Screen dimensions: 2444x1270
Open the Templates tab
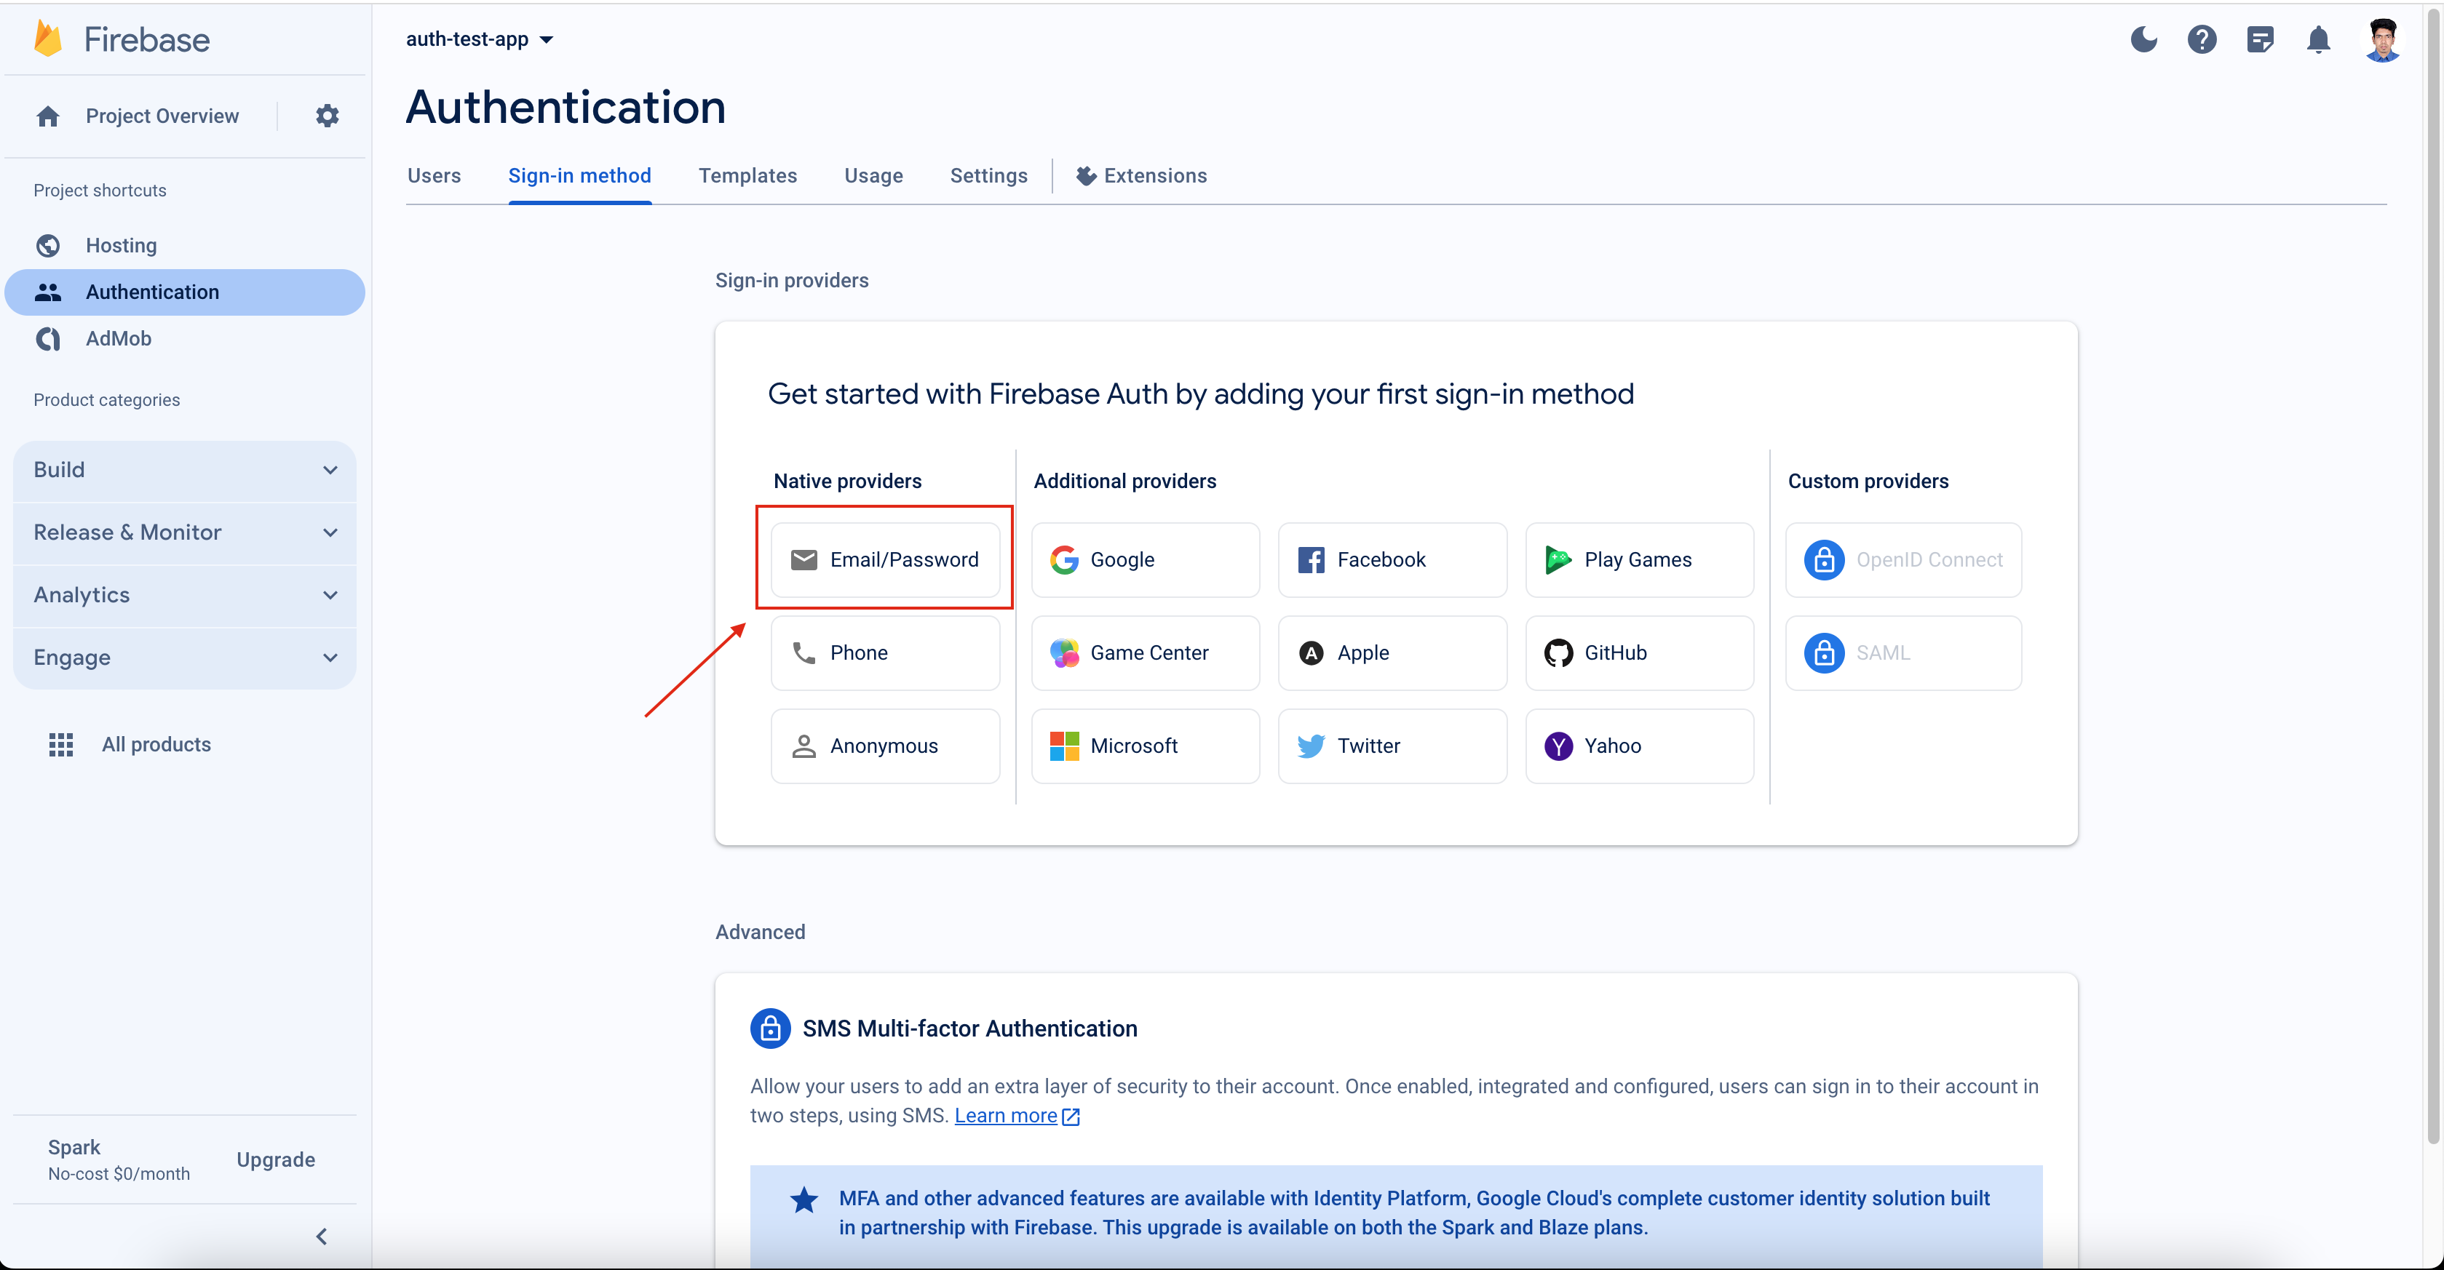[747, 175]
